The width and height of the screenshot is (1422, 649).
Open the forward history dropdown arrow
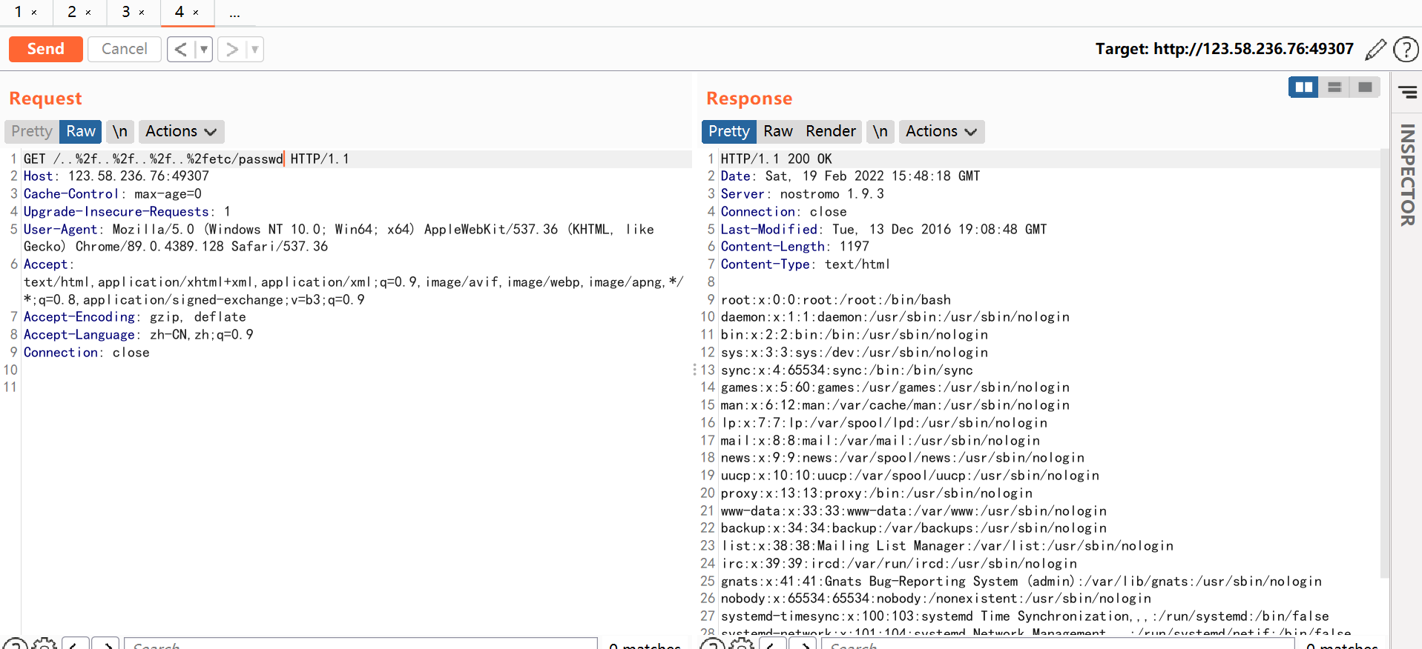tap(254, 50)
